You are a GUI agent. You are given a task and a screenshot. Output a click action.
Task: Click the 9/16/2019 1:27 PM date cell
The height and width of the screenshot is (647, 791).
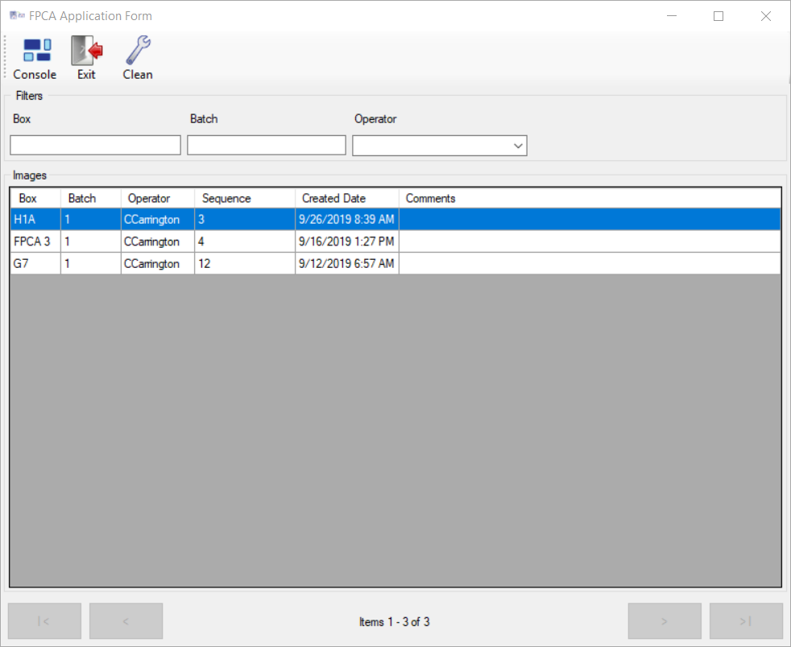347,241
